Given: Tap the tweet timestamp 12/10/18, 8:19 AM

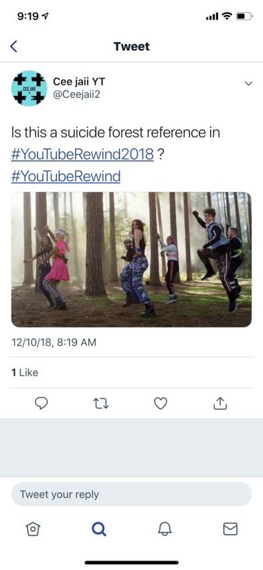Looking at the screenshot, I should pyautogui.click(x=54, y=343).
